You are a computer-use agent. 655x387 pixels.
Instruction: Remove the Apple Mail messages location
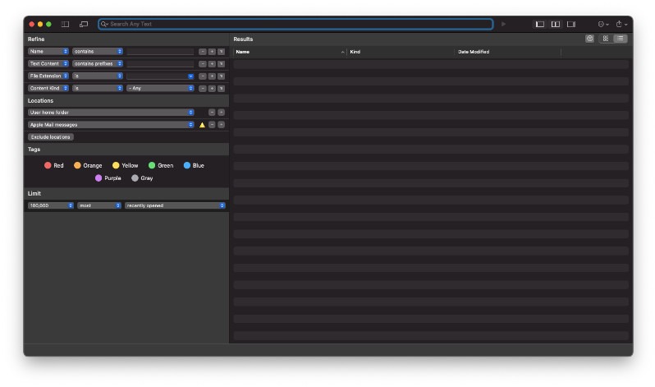tap(212, 125)
